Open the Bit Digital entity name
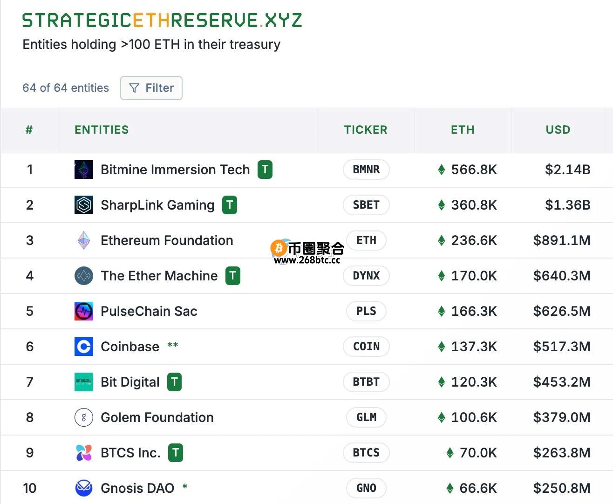The width and height of the screenshot is (613, 504). pyautogui.click(x=130, y=382)
